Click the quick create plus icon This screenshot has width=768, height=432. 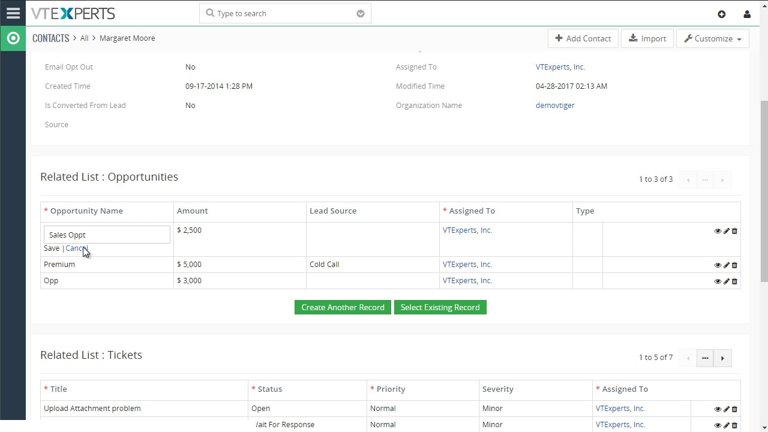click(721, 14)
